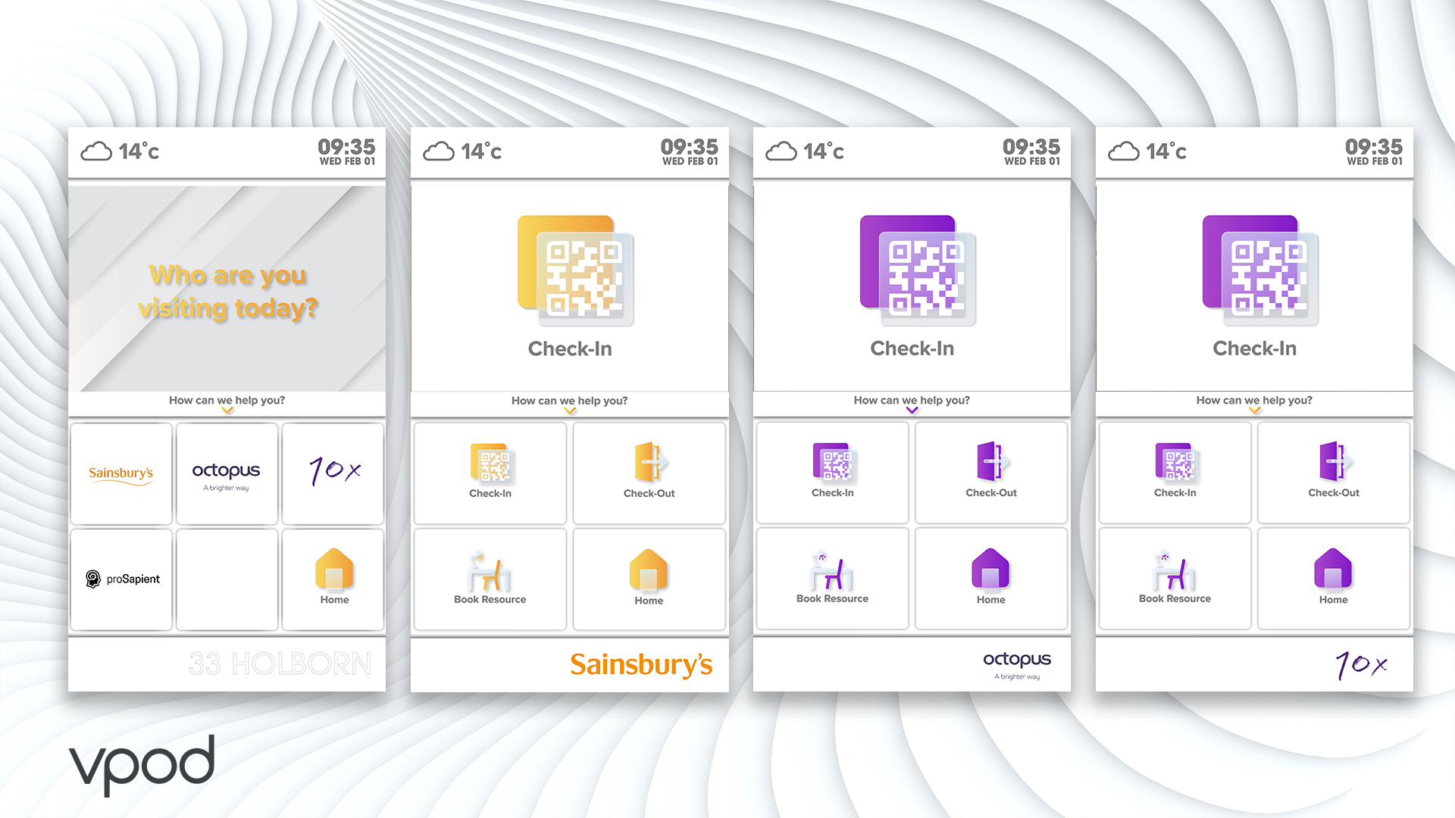Viewport: 1455px width, 818px height.
Task: Click Sainsbury's footer logo in second kiosk
Action: click(x=641, y=664)
